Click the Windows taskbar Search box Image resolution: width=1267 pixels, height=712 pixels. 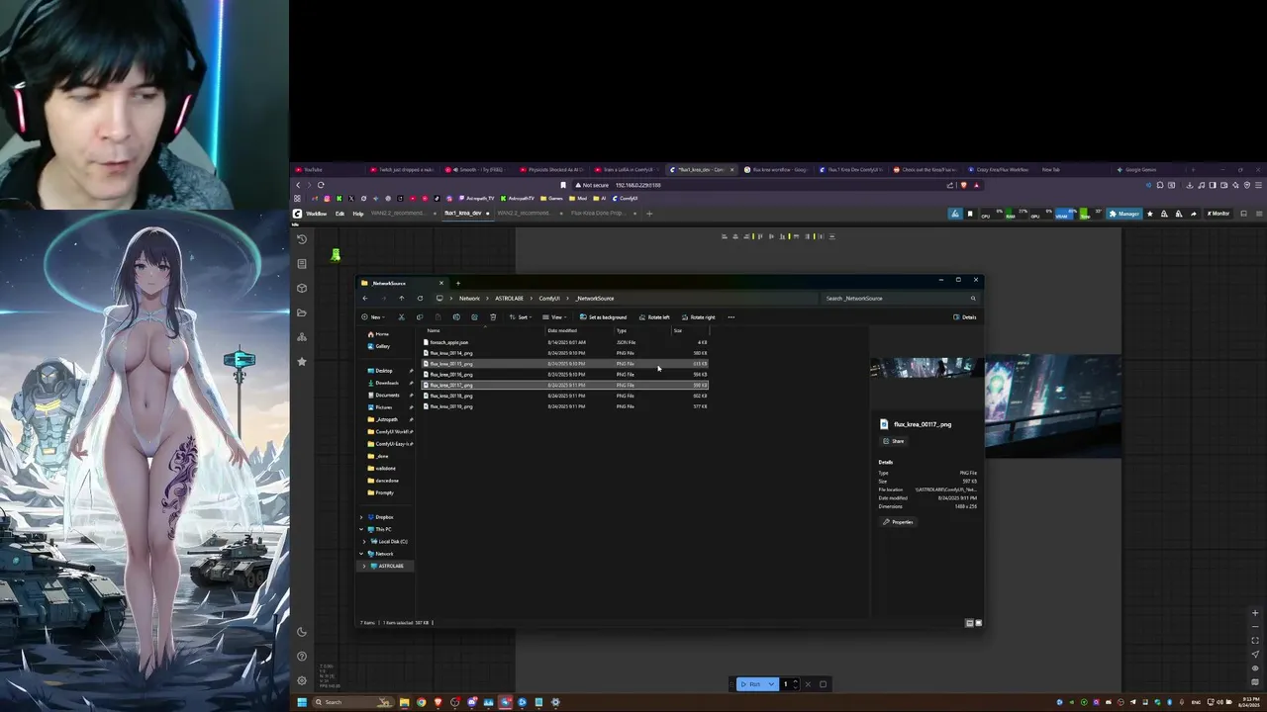[351, 702]
